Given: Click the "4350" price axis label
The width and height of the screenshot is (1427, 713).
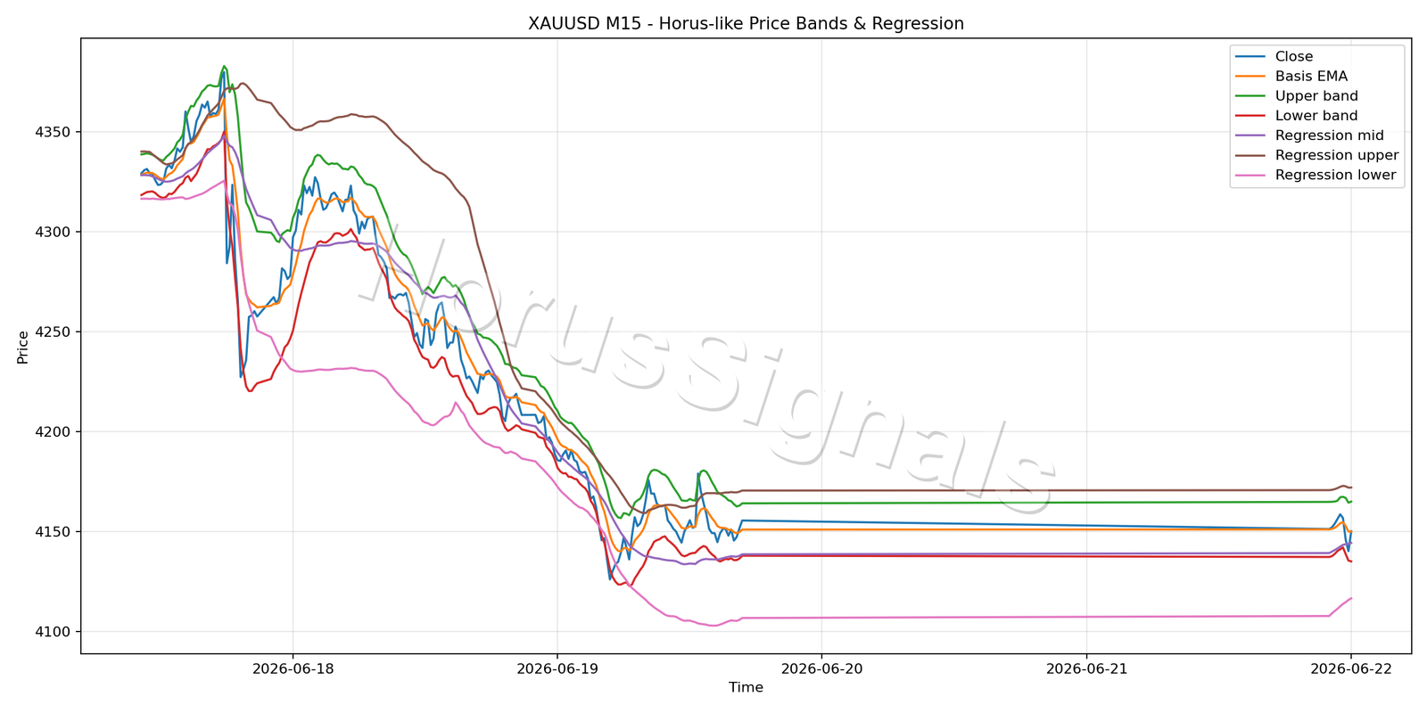Looking at the screenshot, I should pos(53,132).
